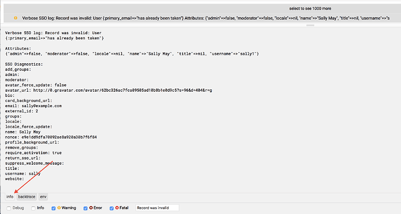Open the info tab
401x214 pixels.
point(10,197)
